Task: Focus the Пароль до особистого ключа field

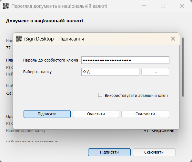Action: click(x=125, y=60)
